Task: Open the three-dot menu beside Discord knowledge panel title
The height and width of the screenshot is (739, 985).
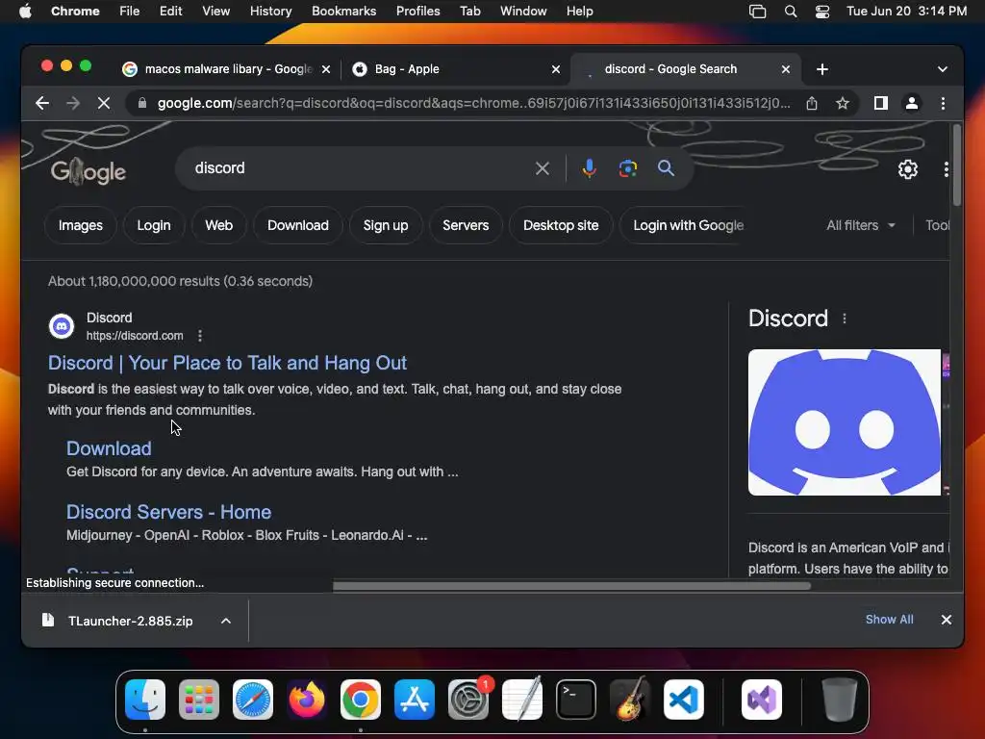Action: coord(845,319)
